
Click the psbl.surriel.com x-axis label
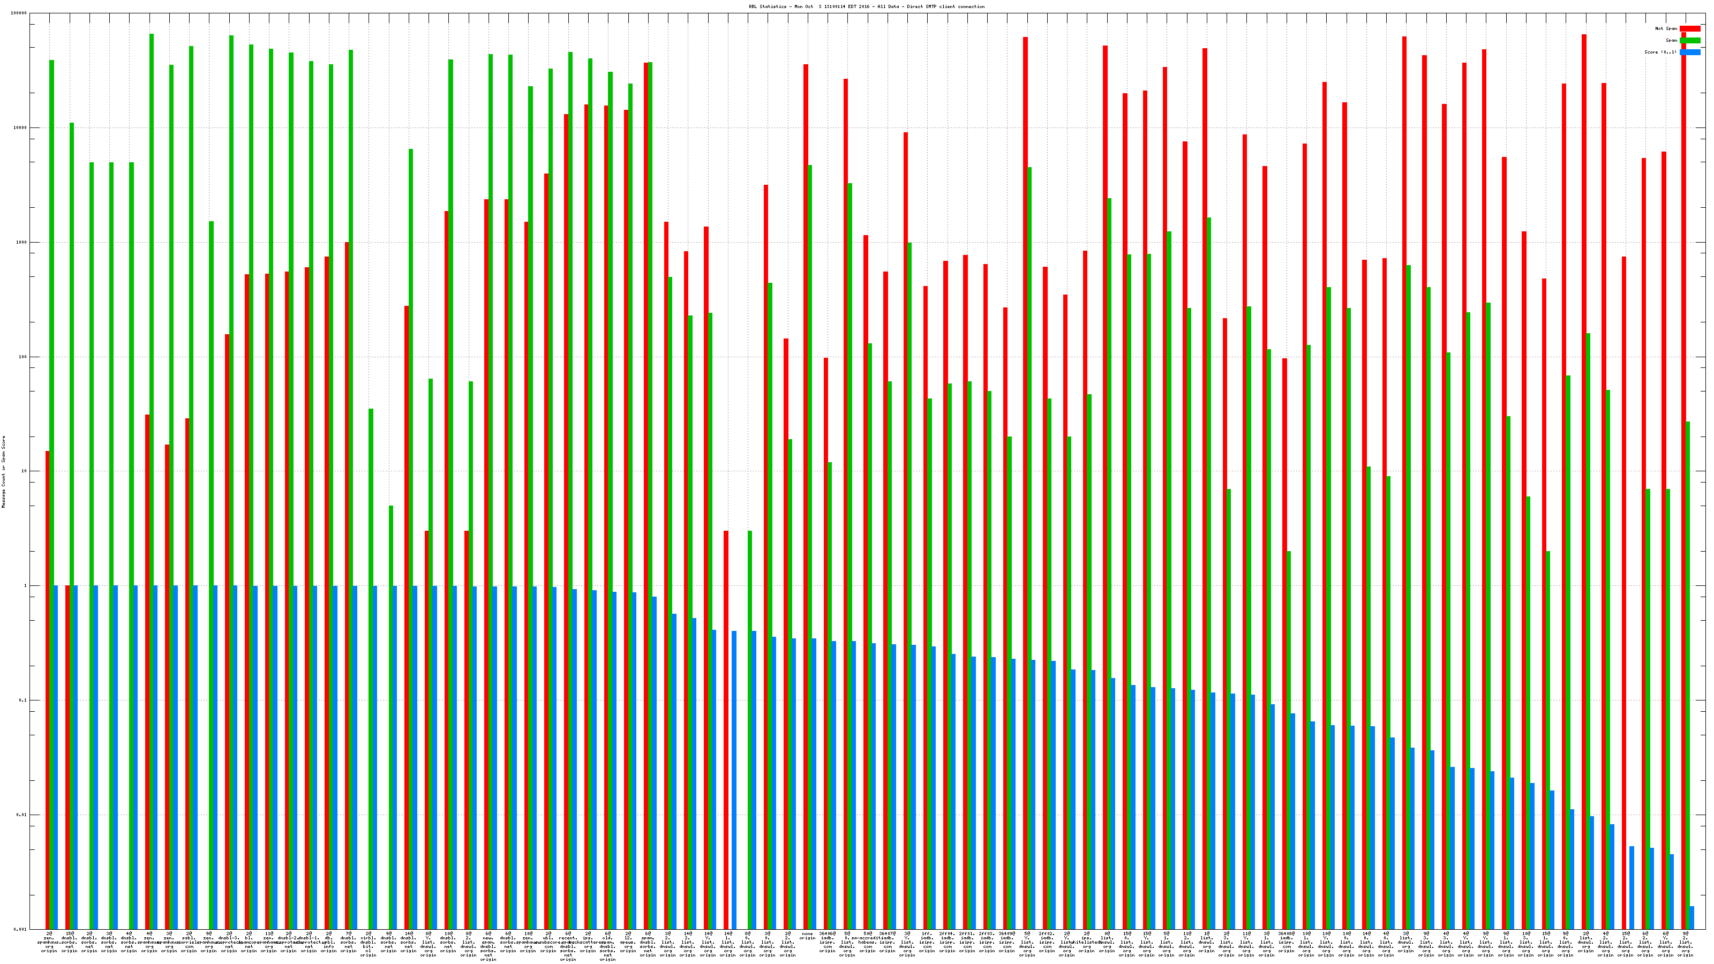[189, 942]
